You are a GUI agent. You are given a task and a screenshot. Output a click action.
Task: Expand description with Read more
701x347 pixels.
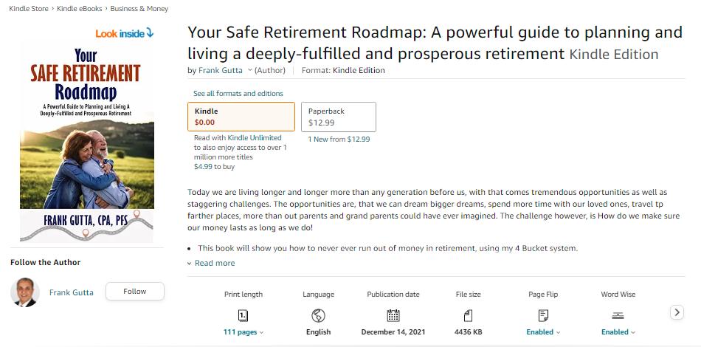pos(211,263)
